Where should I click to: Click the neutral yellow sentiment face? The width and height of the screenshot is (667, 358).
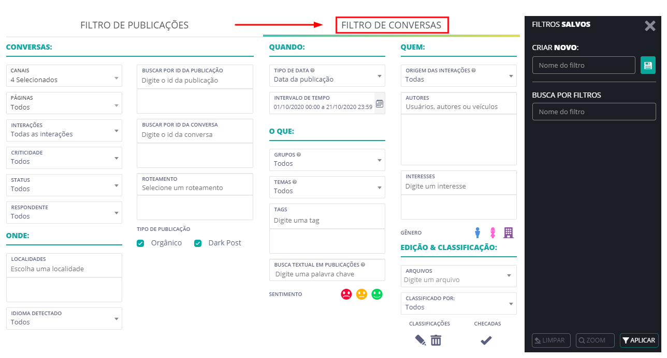point(361,294)
